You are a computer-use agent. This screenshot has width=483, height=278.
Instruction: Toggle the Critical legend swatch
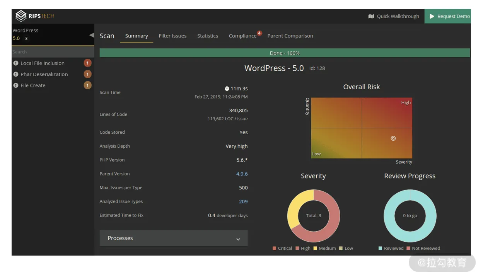[275, 248]
